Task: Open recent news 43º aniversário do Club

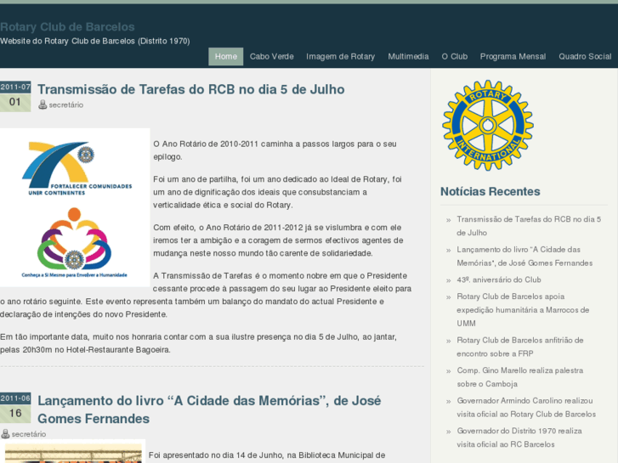Action: click(x=499, y=279)
